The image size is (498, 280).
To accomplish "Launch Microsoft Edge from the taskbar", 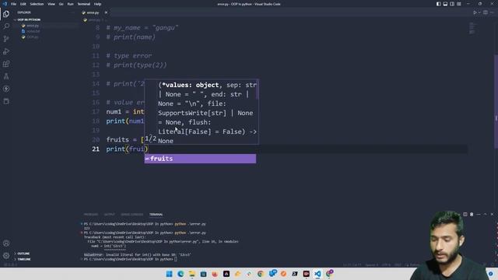I will tap(181, 274).
